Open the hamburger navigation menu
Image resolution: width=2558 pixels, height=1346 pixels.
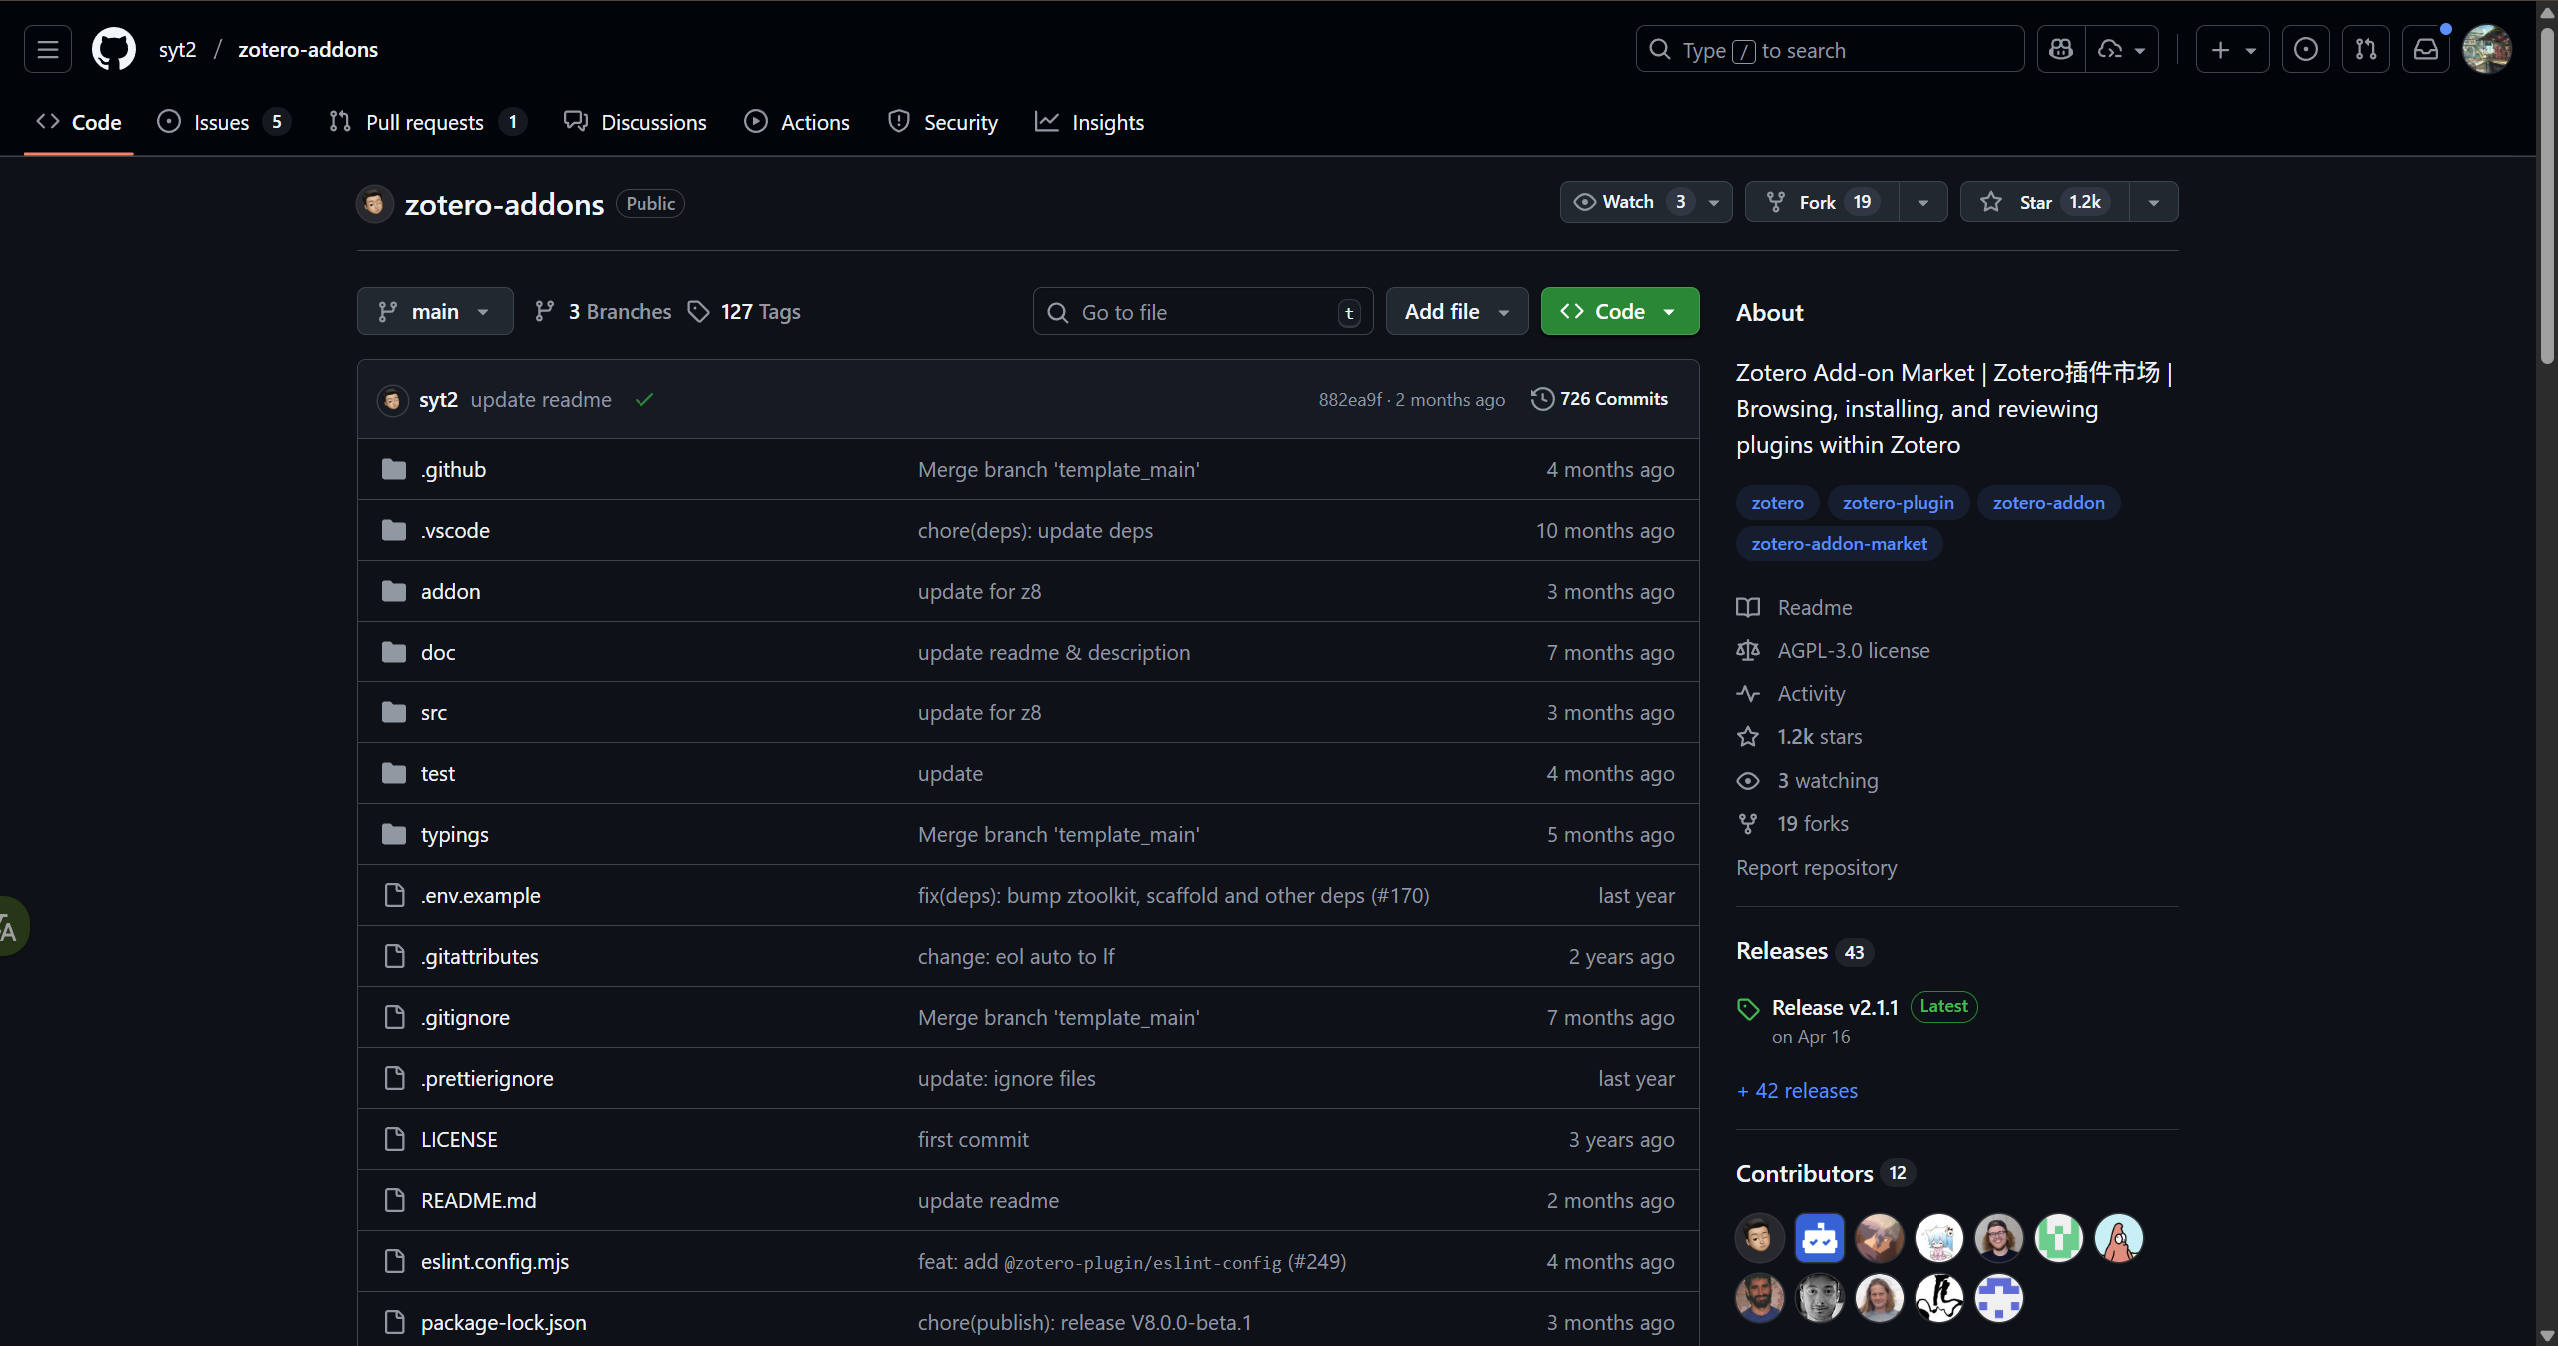coord(48,49)
